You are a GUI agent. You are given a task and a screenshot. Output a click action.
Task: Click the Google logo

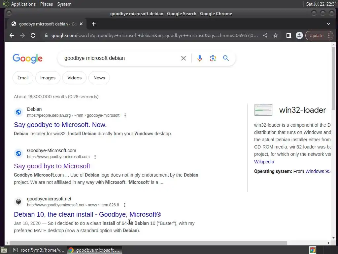point(28,59)
